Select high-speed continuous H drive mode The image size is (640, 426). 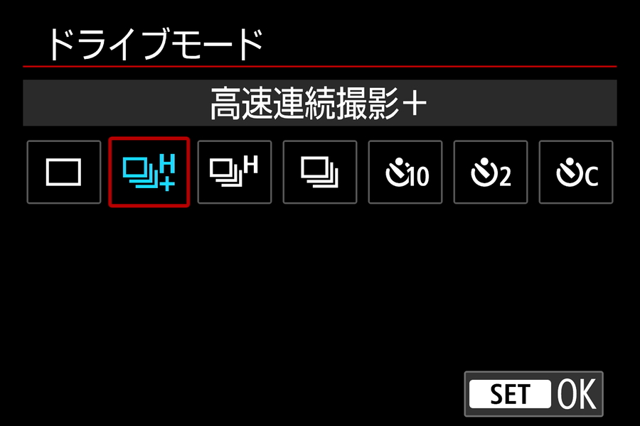[234, 172]
